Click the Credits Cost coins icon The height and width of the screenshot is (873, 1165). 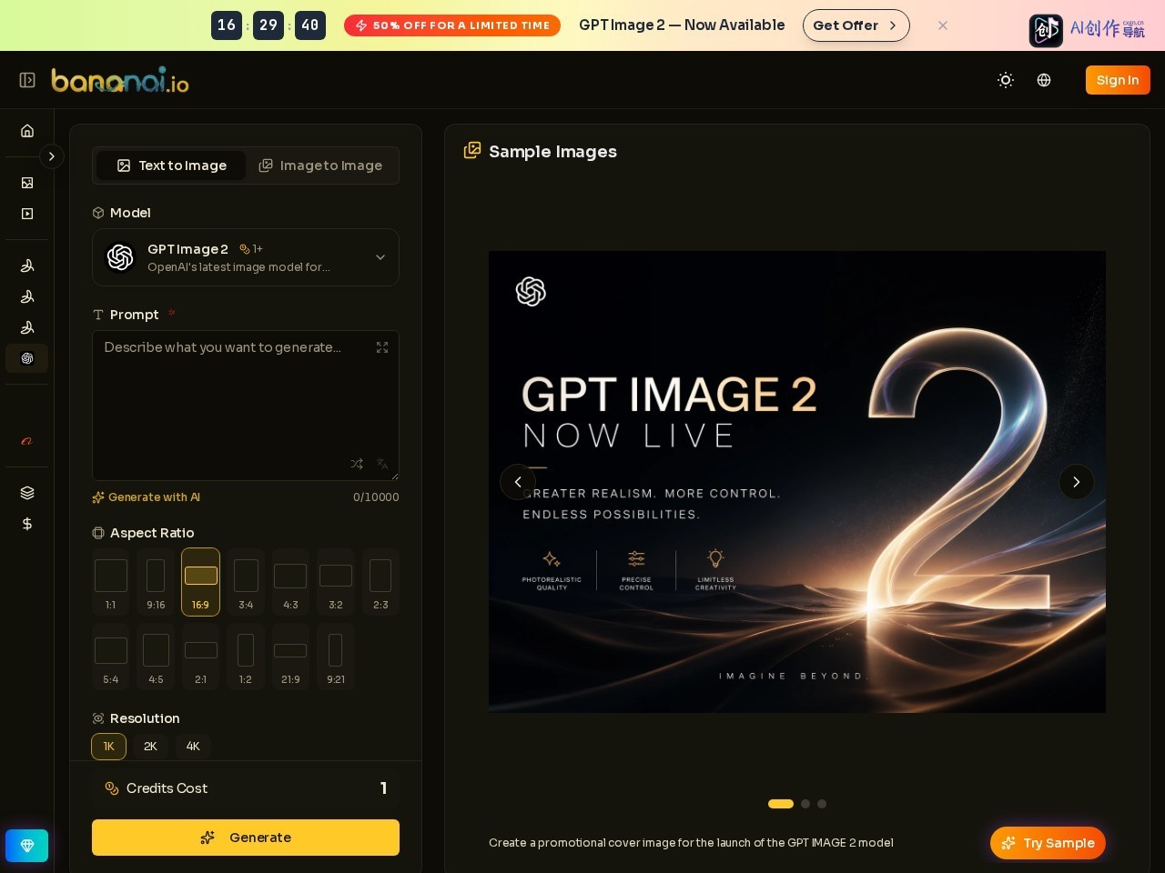tap(112, 788)
